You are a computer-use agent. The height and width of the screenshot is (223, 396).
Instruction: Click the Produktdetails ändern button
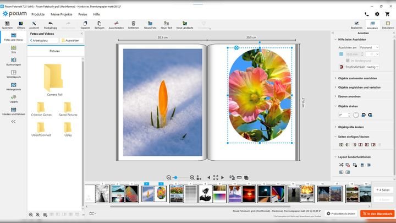tap(340, 213)
